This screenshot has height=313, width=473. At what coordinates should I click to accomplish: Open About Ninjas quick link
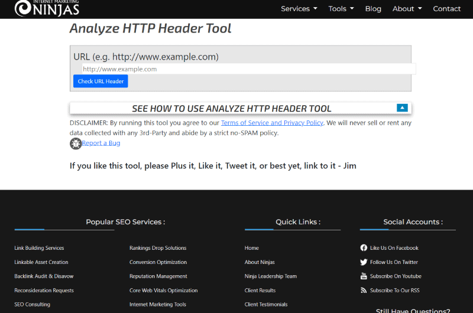pos(260,262)
